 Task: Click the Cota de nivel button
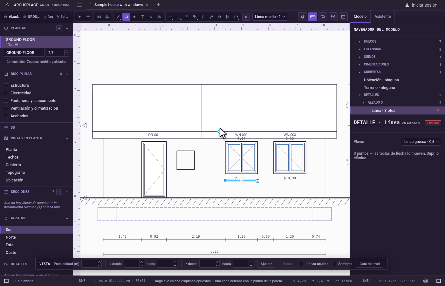tap(370, 264)
